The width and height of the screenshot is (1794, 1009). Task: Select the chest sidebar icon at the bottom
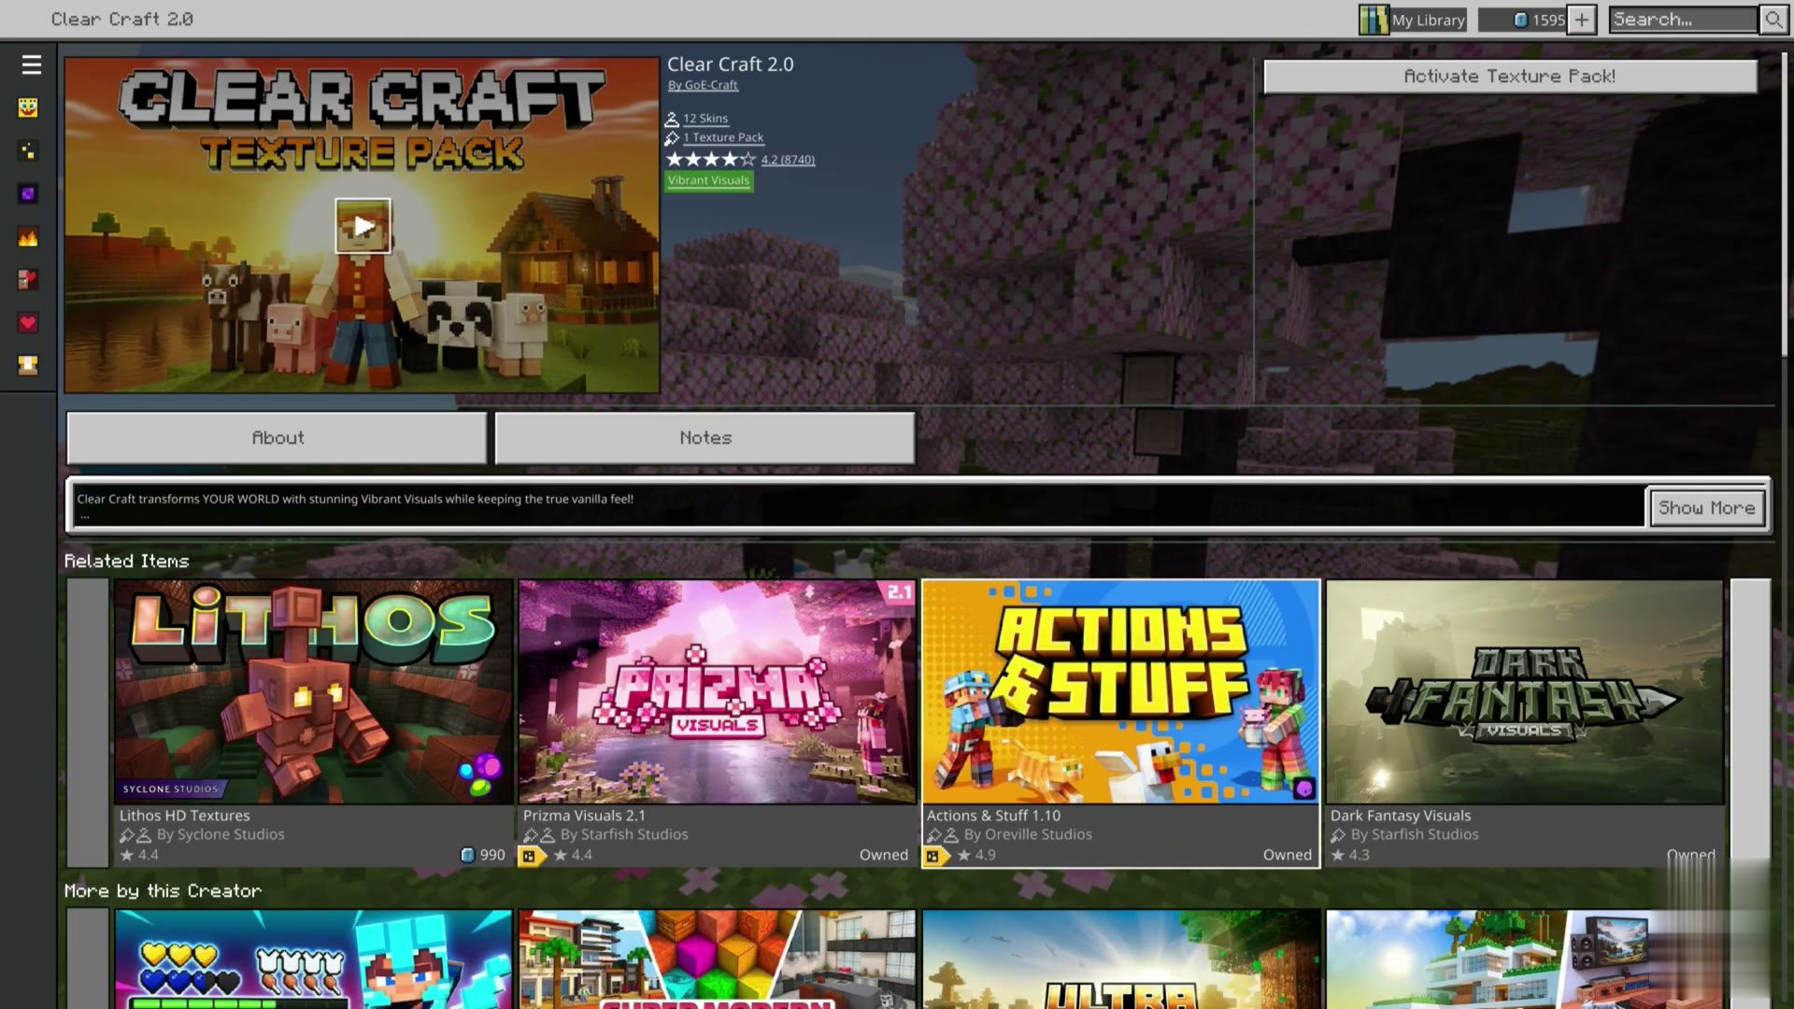[x=28, y=365]
